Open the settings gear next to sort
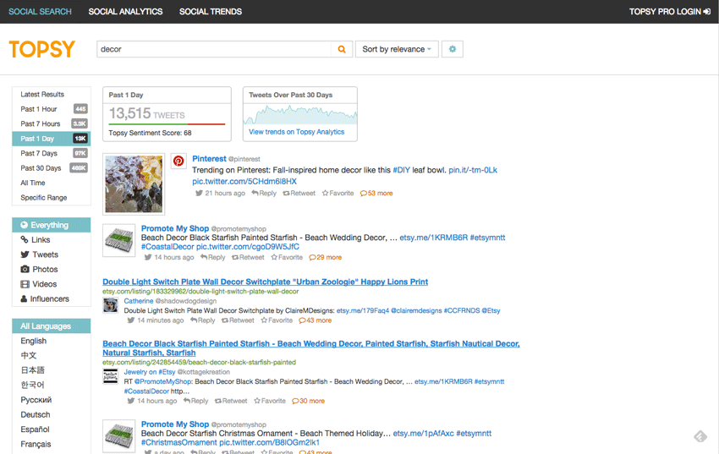 click(x=453, y=49)
